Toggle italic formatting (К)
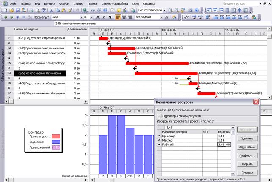Viewport: 272px width, 182px height. (x=104, y=17)
